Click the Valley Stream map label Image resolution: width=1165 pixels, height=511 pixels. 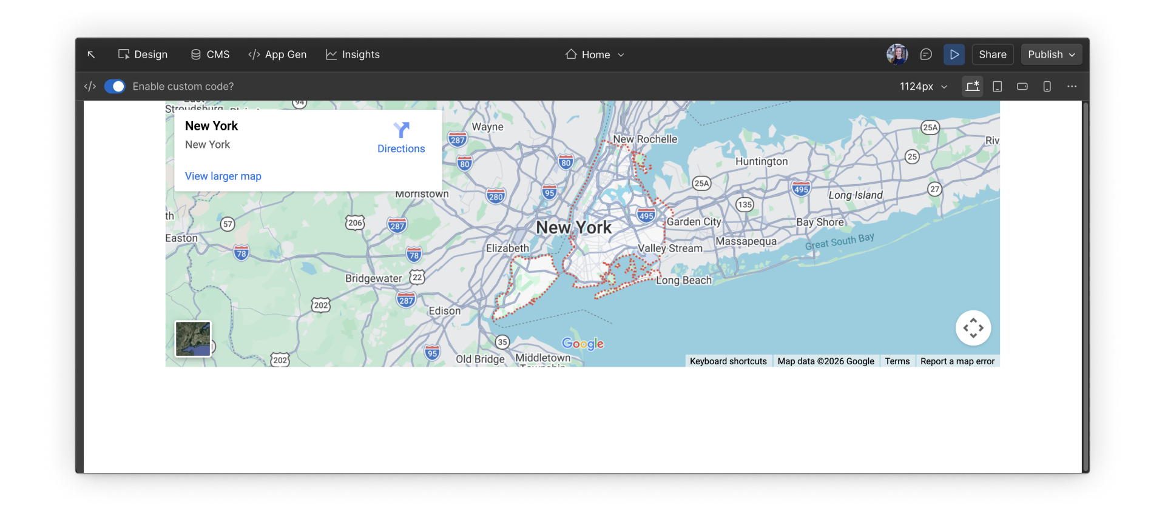coord(670,249)
